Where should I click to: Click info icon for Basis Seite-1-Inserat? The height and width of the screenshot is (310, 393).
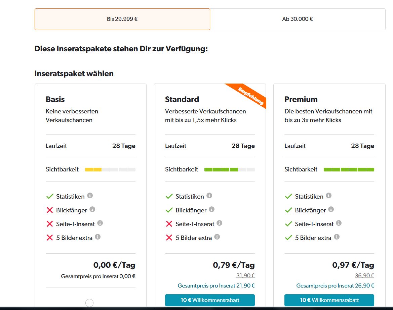point(100,223)
